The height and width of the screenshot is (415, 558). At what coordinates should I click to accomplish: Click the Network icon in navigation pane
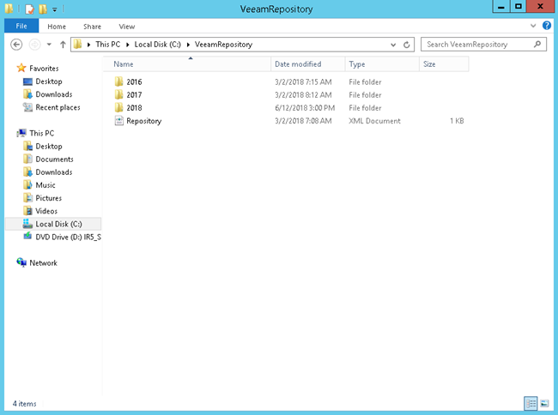point(21,262)
